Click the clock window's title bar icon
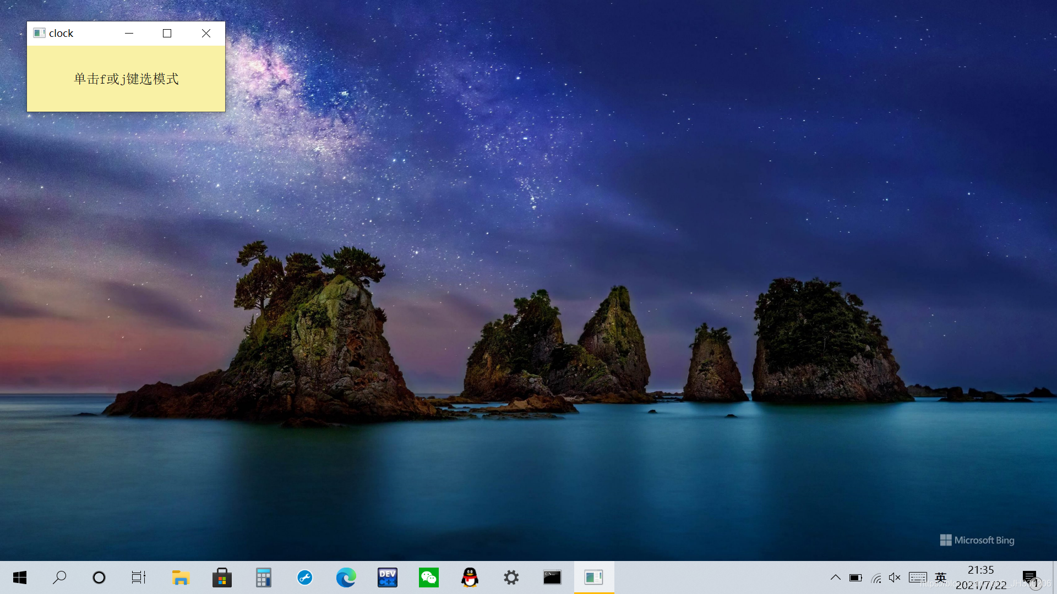This screenshot has width=1057, height=594. 39,33
